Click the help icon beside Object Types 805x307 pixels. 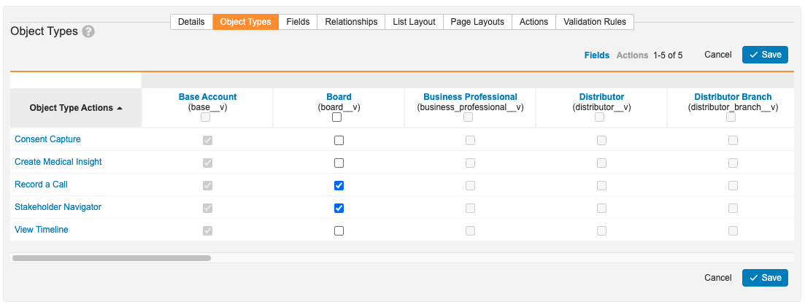[88, 31]
